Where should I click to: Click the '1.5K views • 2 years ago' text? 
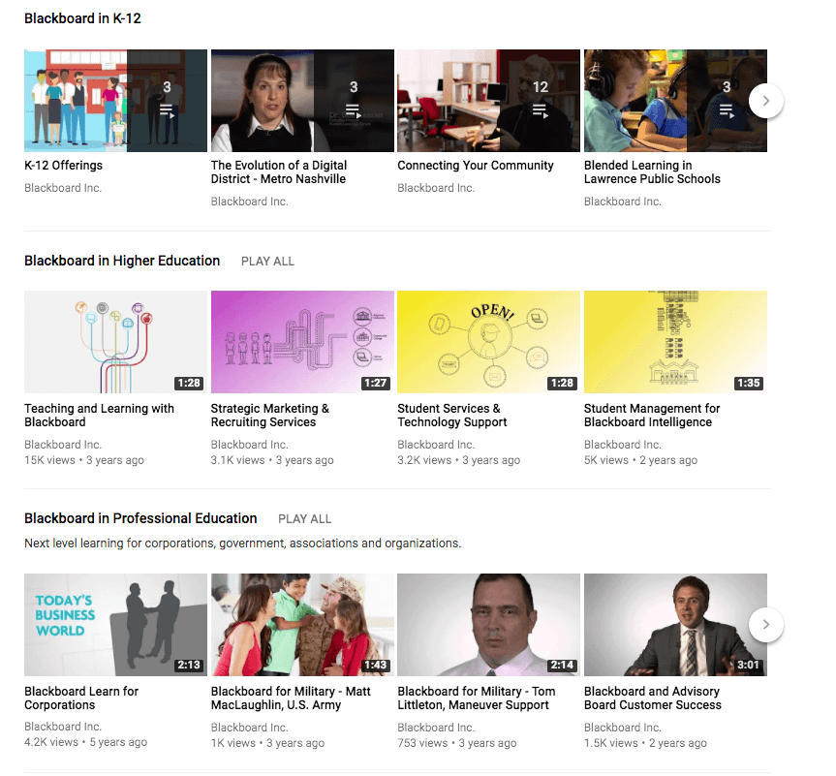click(x=646, y=743)
